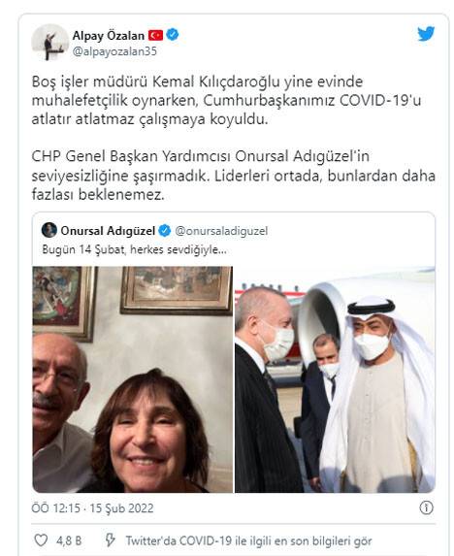Click the main tweet text body
This screenshot has height=556, width=454.
233,138
